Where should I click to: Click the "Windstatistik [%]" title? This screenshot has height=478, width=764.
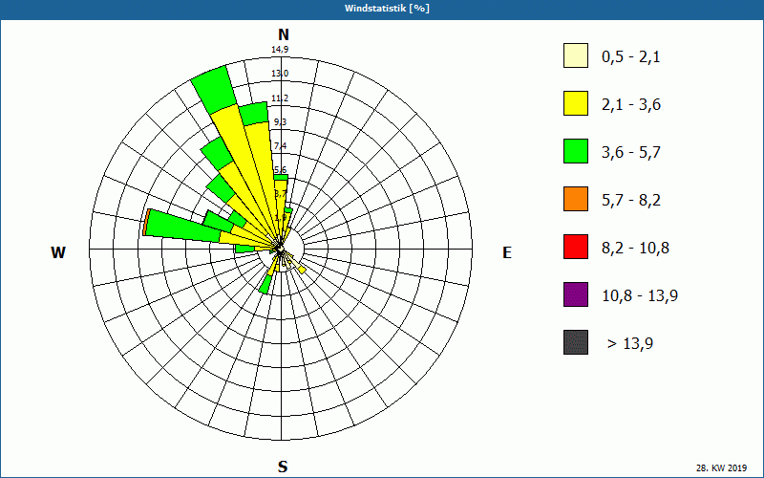tap(387, 9)
